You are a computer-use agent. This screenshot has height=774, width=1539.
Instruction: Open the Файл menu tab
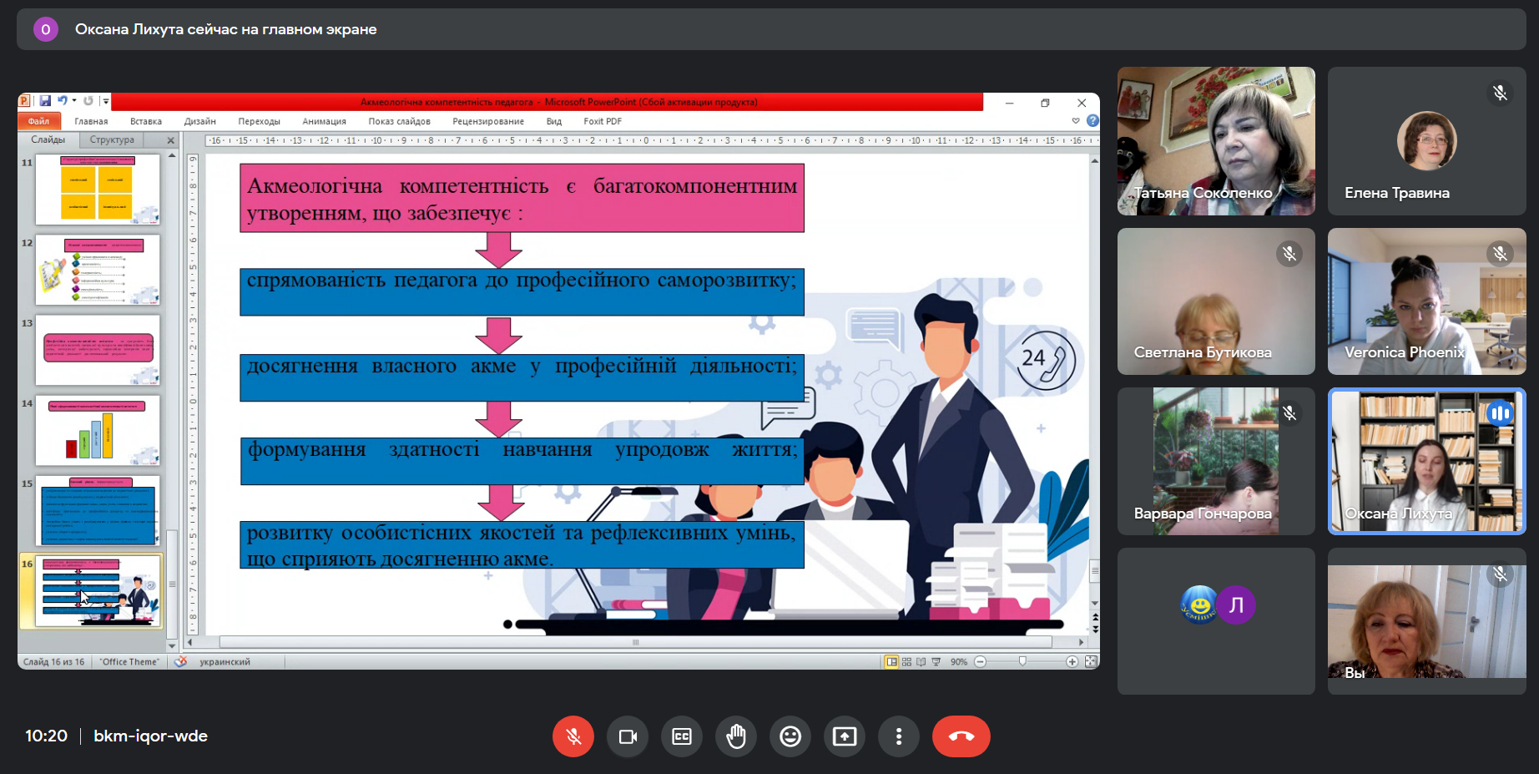[x=39, y=121]
